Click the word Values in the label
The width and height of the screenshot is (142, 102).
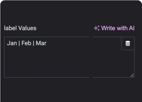27,28
